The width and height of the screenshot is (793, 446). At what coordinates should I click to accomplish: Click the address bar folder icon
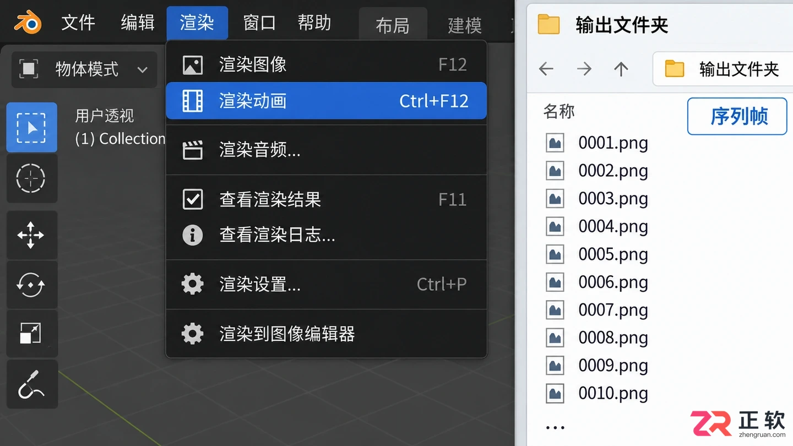click(x=675, y=69)
